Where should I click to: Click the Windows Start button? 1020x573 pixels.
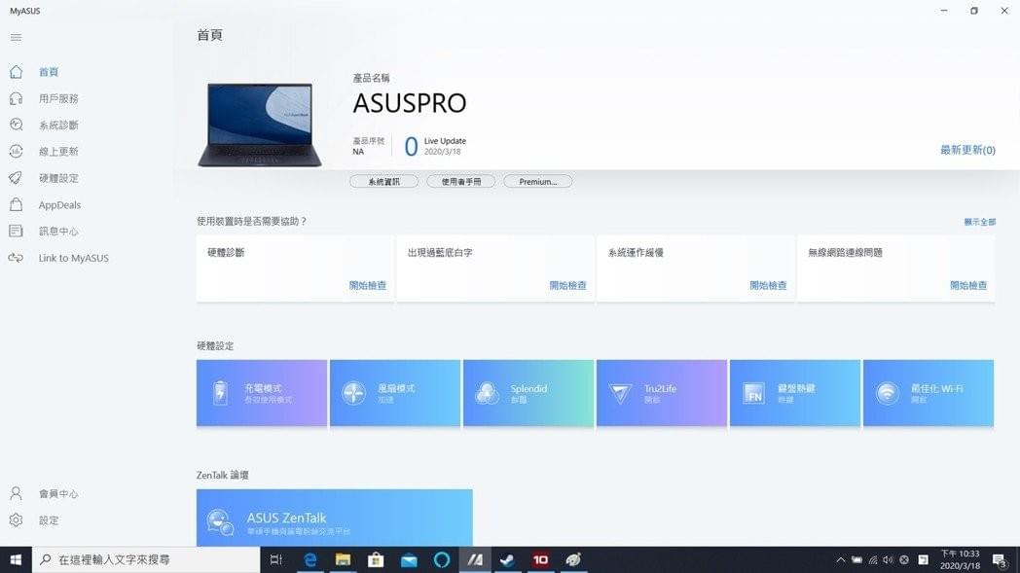16,559
